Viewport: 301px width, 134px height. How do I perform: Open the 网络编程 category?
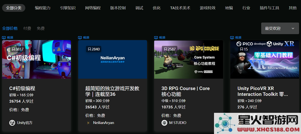[93, 8]
